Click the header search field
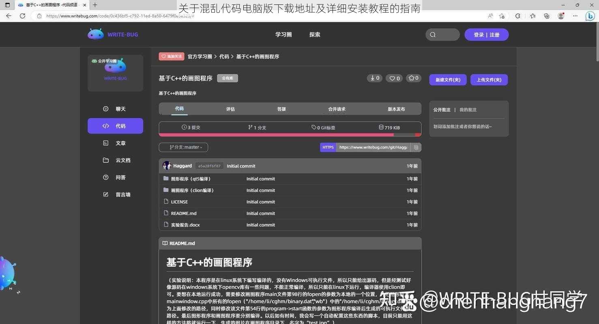Viewport: 599px width, 324px height. click(442, 34)
